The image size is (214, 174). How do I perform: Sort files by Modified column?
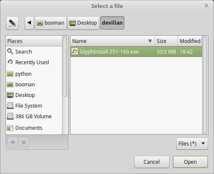190,41
